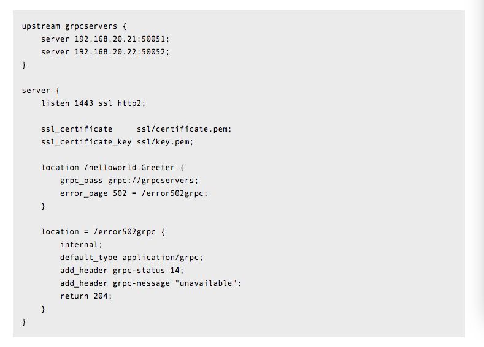This screenshot has height=347, width=484.
Task: Click the closing brace of upstream block
Action: click(x=24, y=65)
